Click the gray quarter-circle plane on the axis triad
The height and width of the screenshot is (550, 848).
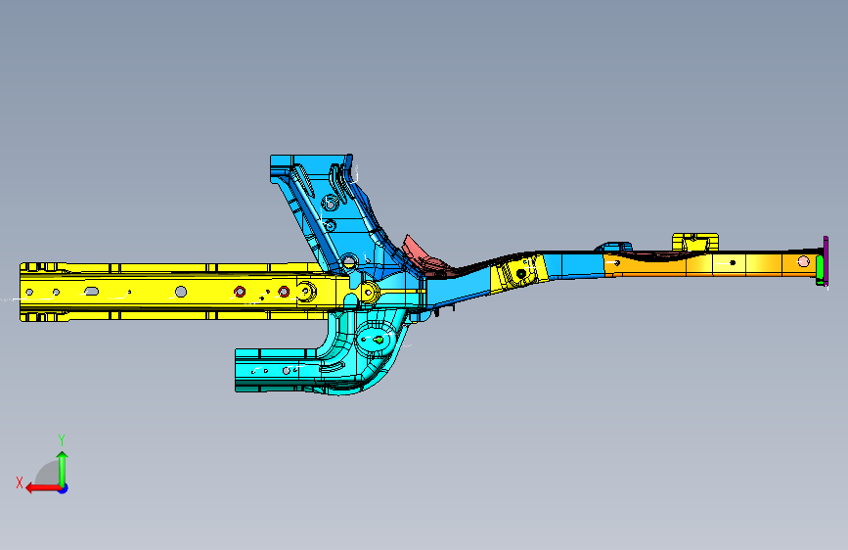48,473
